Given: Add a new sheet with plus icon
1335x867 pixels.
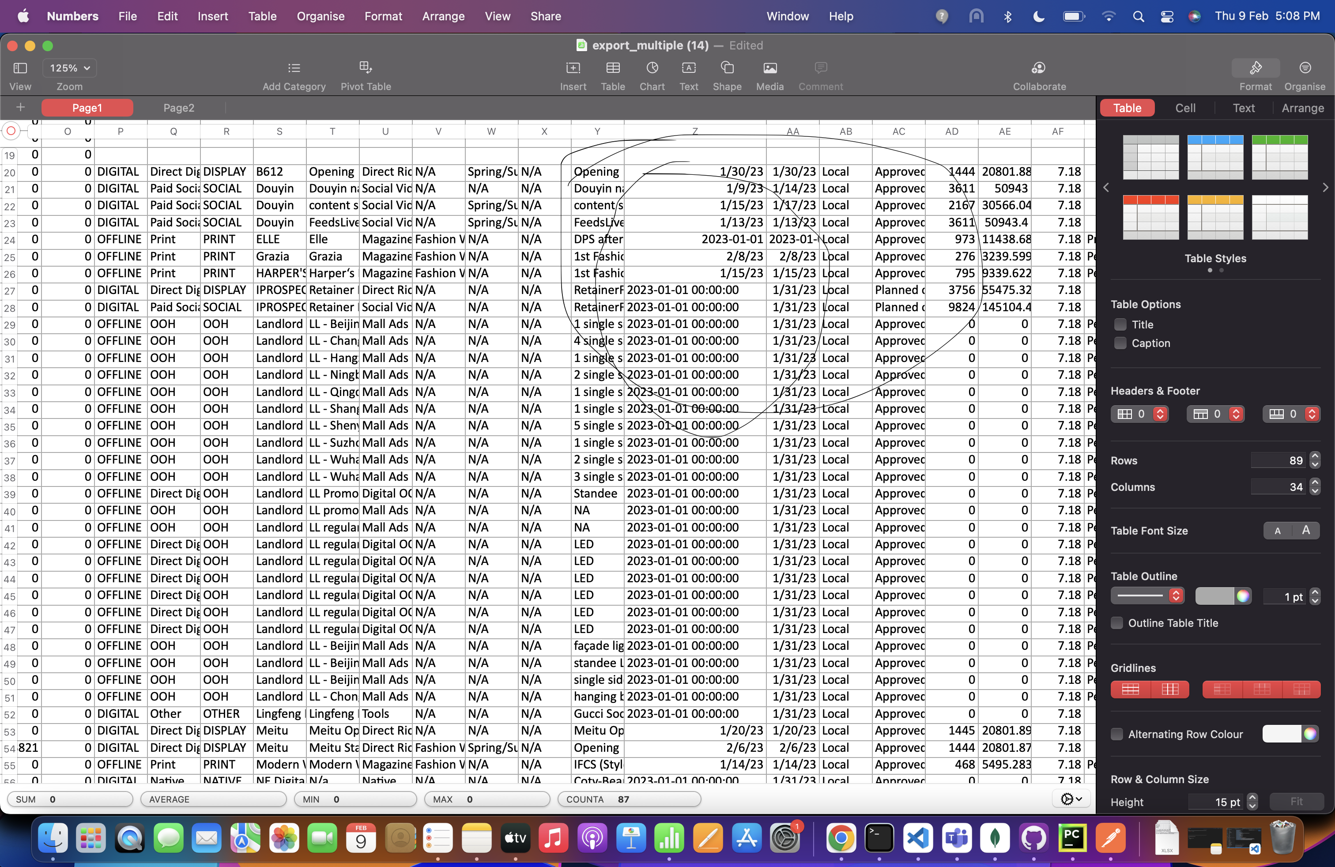Looking at the screenshot, I should click(x=20, y=107).
